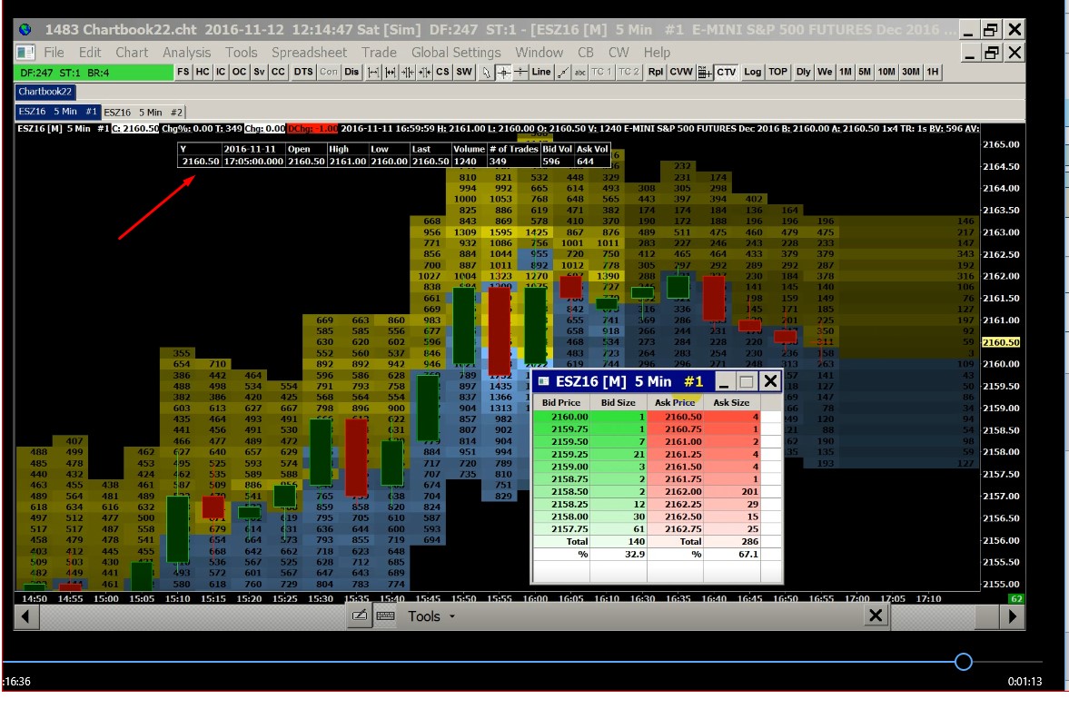Switch chart to 1H timeframe

(x=933, y=73)
